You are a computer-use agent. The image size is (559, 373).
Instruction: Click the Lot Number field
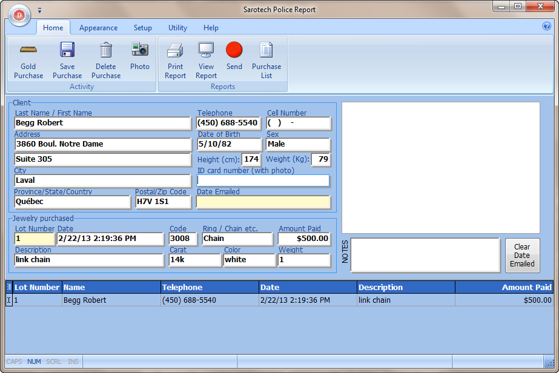[x=35, y=239]
